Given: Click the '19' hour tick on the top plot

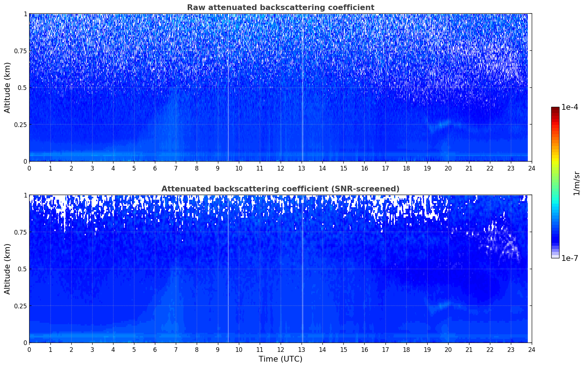Looking at the screenshot, I should click(427, 168).
